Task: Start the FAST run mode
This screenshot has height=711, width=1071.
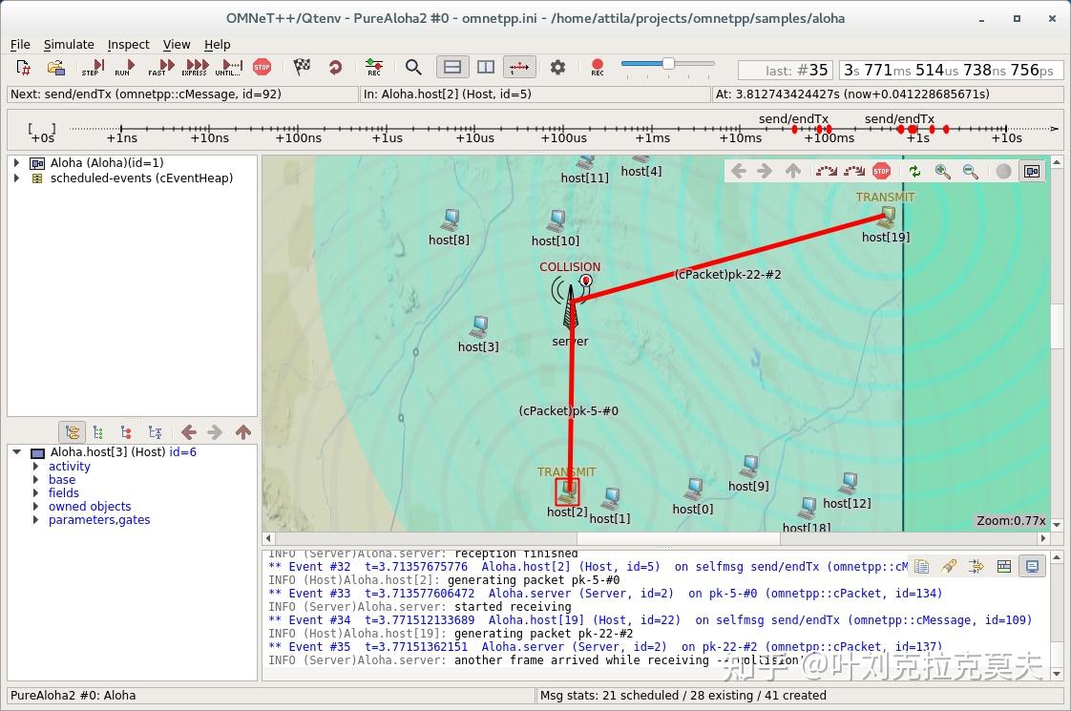Action: tap(162, 67)
